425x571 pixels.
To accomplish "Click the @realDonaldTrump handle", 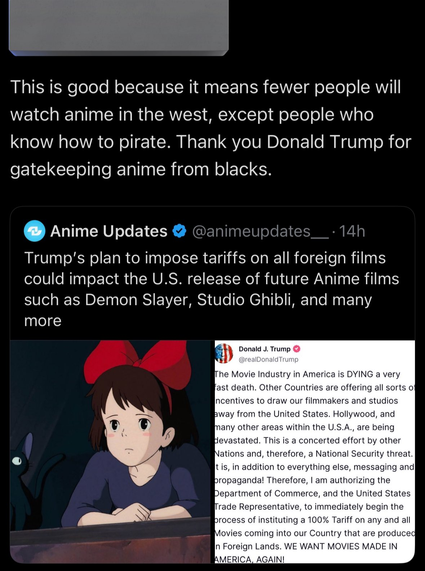I will (269, 359).
